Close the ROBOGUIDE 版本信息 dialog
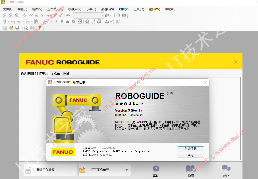 (205, 82)
